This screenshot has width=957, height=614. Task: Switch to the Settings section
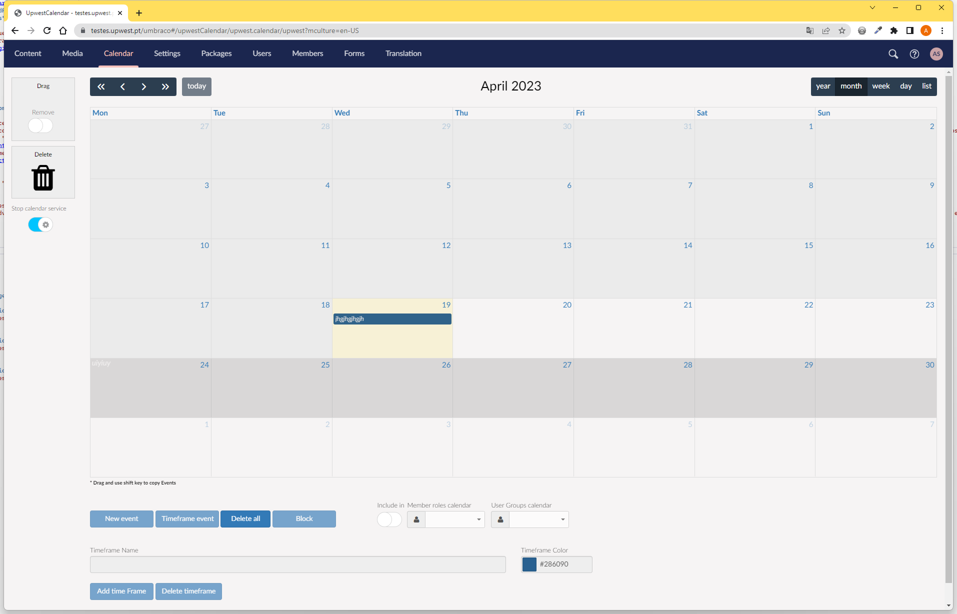coord(167,53)
